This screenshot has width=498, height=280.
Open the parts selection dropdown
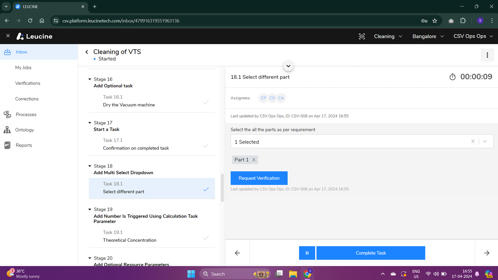click(485, 141)
